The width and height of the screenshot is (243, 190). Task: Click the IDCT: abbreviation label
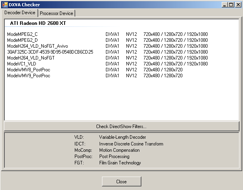(x=80, y=144)
